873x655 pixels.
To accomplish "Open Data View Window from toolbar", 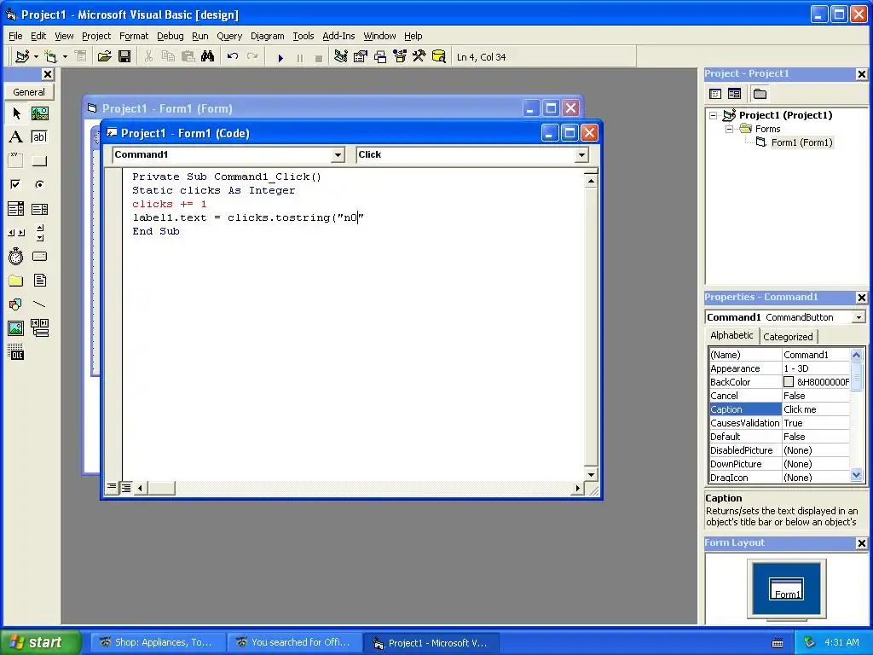I will (x=439, y=56).
